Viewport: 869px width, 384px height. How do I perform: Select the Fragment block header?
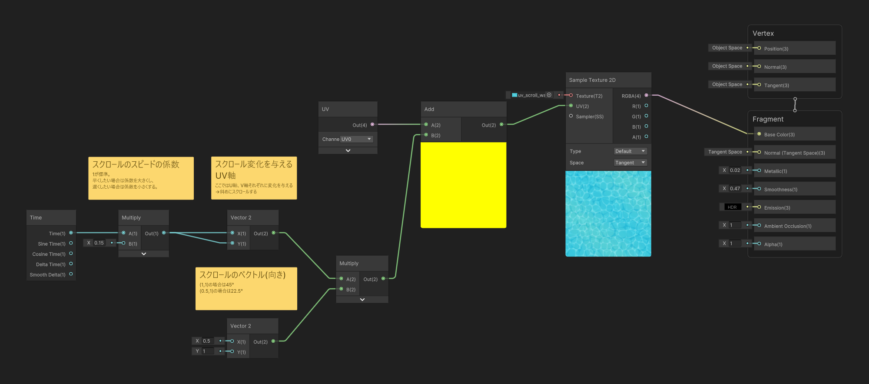(768, 119)
